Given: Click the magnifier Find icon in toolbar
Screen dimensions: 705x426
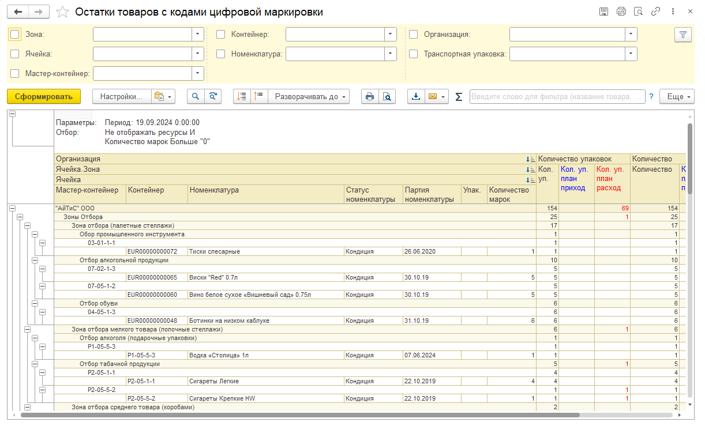Looking at the screenshot, I should [x=196, y=97].
